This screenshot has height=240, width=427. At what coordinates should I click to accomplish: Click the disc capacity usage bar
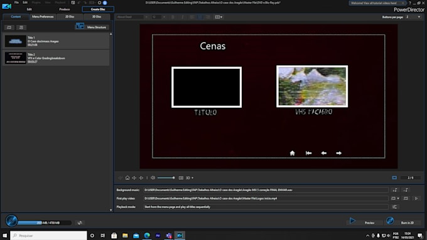(45, 223)
